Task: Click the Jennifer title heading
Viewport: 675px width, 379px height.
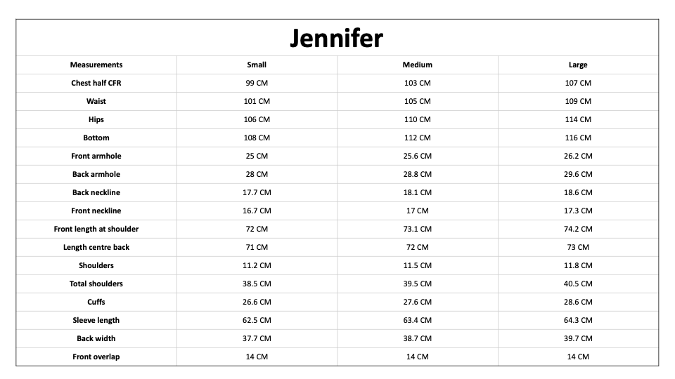Action: [337, 38]
